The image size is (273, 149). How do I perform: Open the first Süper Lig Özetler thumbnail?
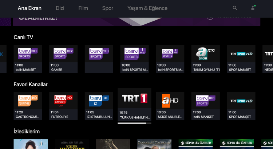click(195, 144)
